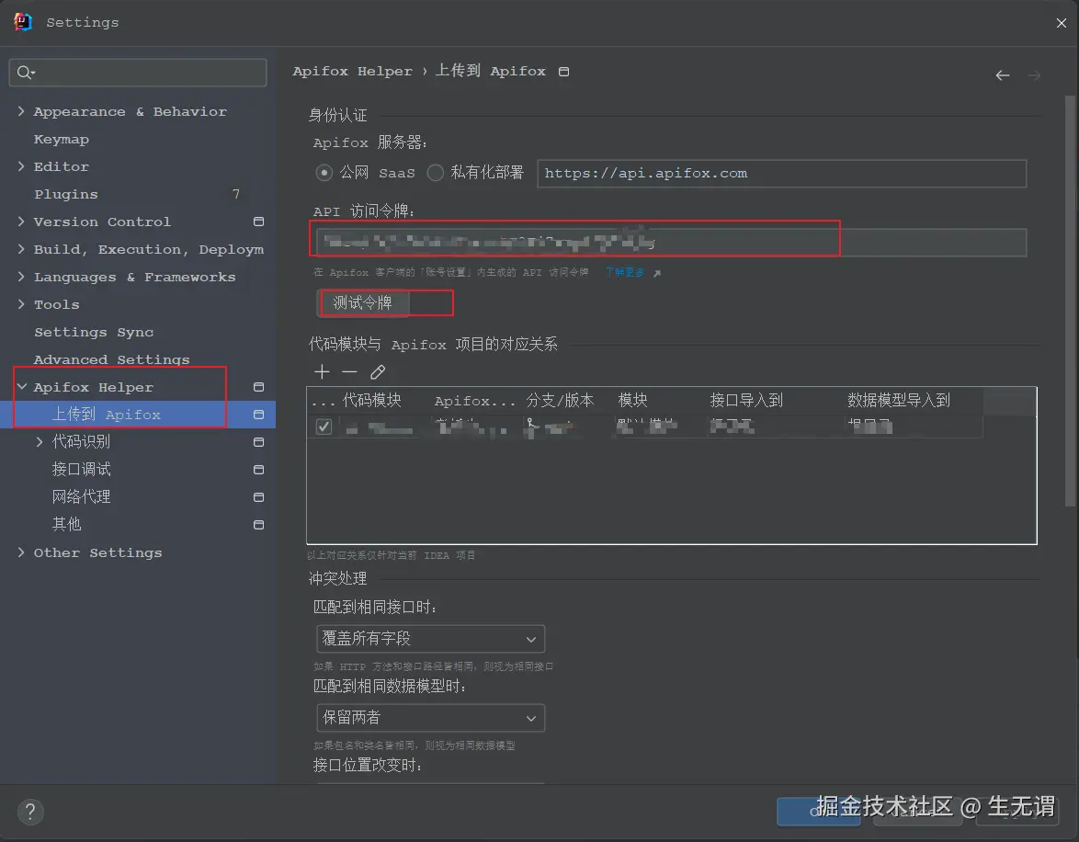1079x842 pixels.
Task: Click project-level icon beside Apifox Helper
Action: [259, 387]
